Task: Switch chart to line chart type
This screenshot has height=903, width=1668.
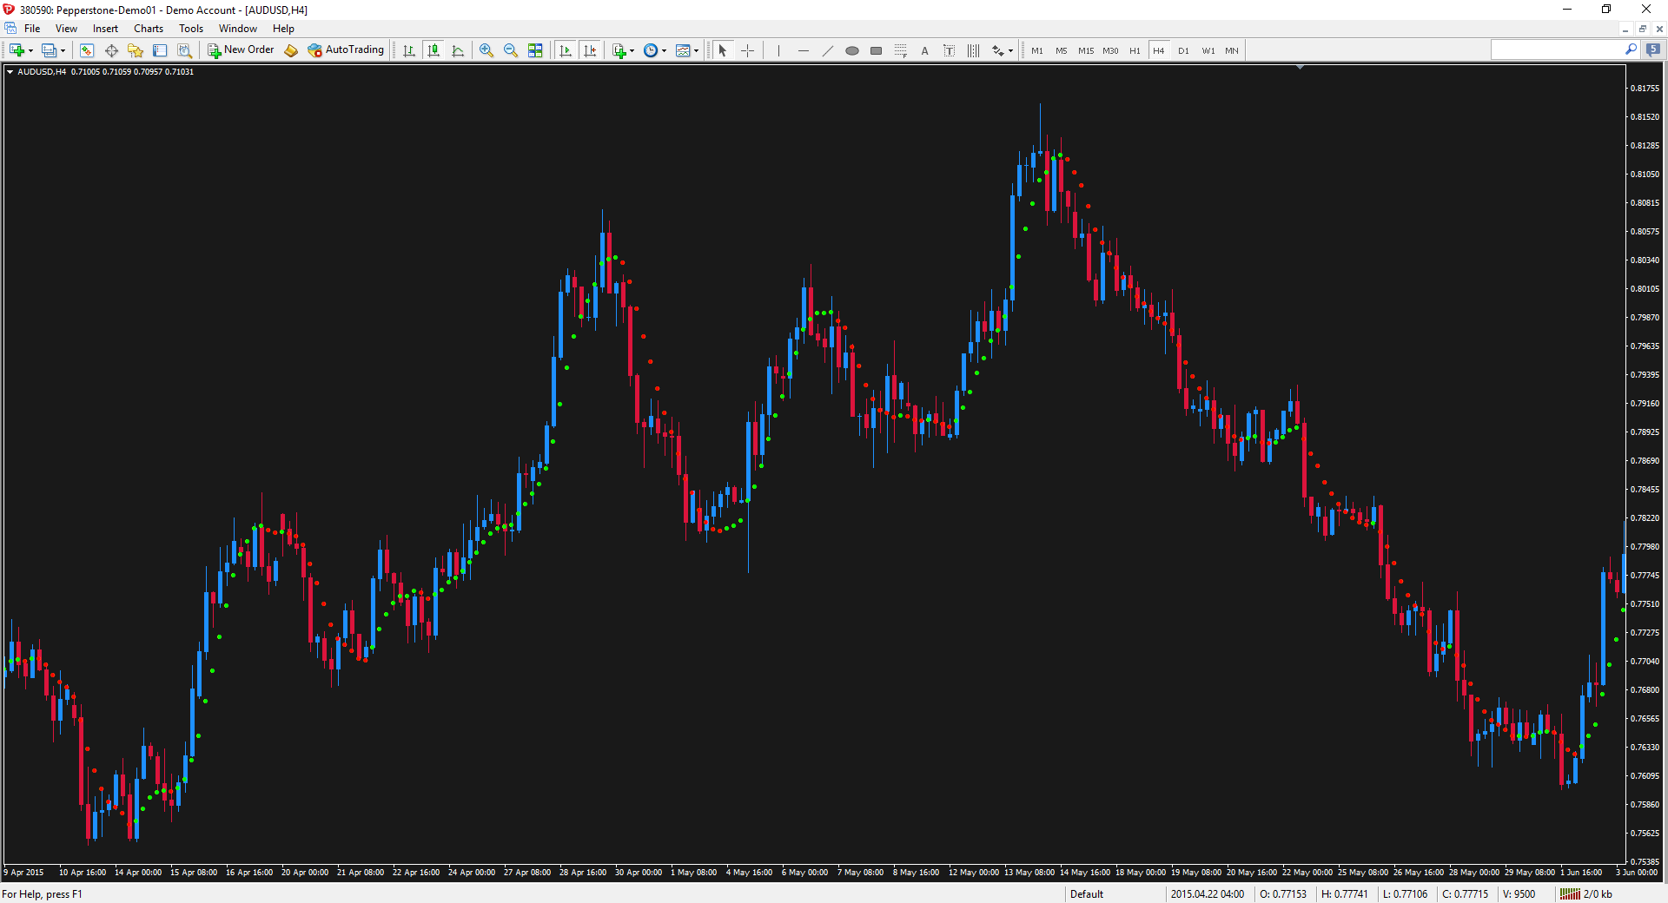Action: [458, 50]
